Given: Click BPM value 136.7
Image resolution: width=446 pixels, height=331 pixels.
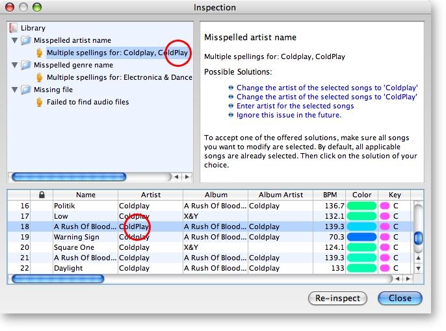Looking at the screenshot, I should [334, 206].
